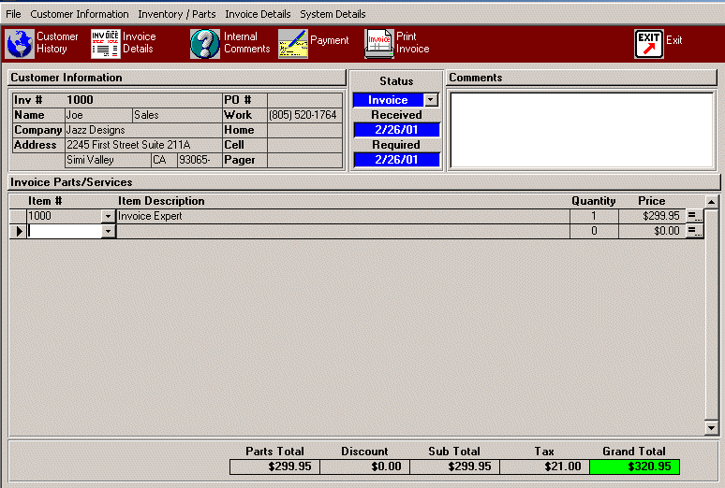Click the Comments panel header
Image resolution: width=725 pixels, height=488 pixels.
582,78
